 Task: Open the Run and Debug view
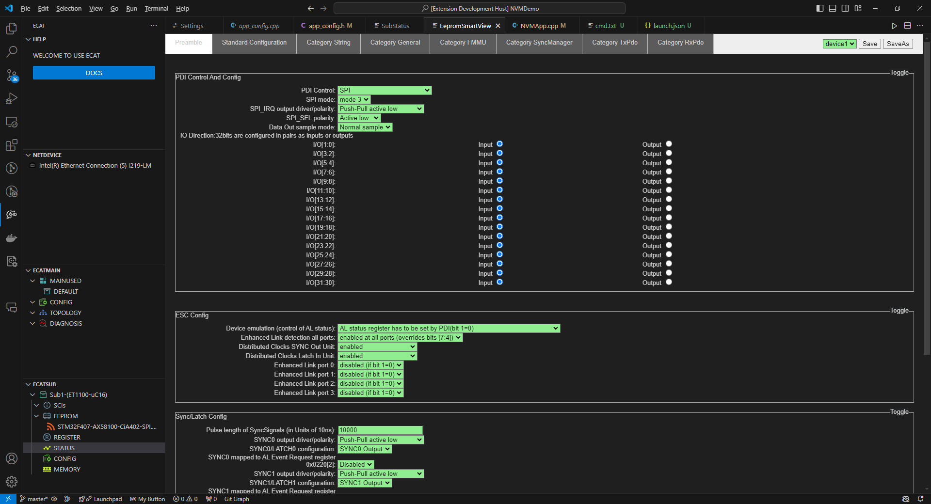[12, 98]
